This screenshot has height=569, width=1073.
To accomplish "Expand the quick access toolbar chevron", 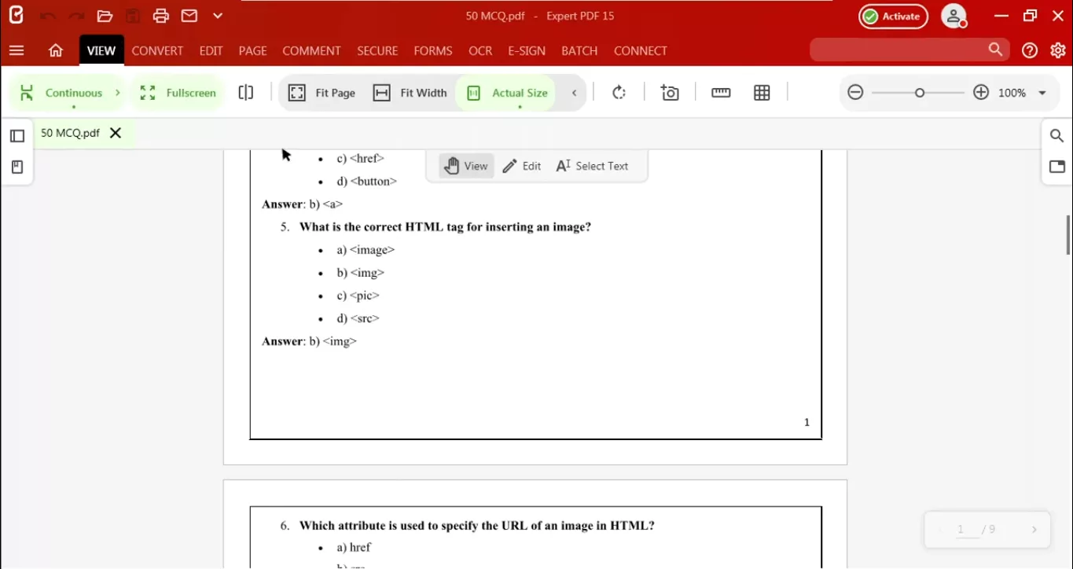I will 217,15.
